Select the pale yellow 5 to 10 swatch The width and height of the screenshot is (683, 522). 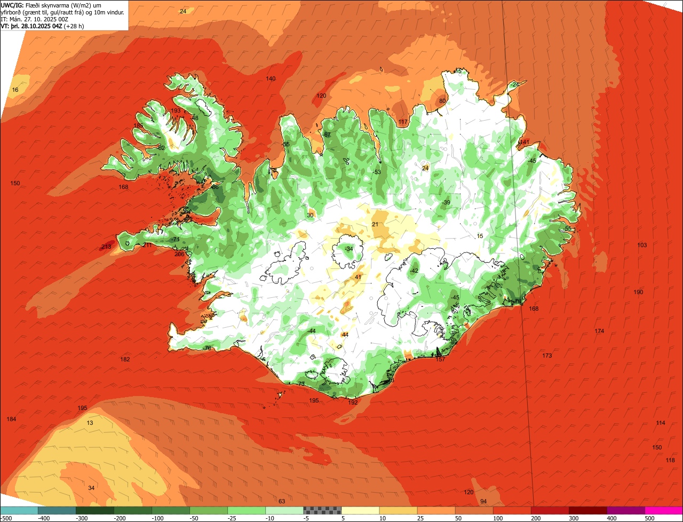pyautogui.click(x=360, y=510)
